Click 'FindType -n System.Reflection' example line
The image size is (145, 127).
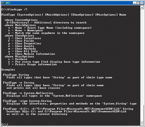click(28, 93)
